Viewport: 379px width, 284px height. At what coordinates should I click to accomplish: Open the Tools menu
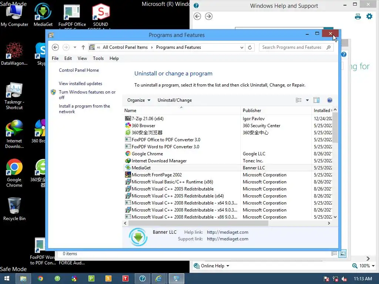point(98,58)
